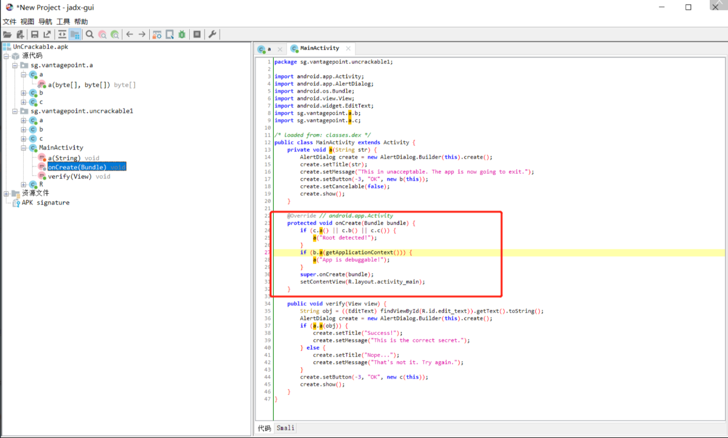Viewport: 728px width, 438px height.
Task: Expand class c under uncrackable1 package
Action: click(x=24, y=138)
